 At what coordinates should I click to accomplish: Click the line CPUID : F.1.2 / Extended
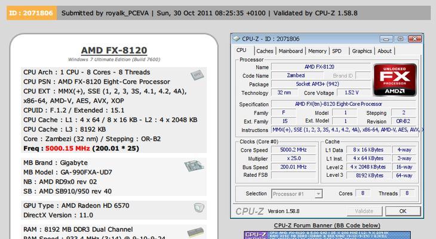click(73, 111)
